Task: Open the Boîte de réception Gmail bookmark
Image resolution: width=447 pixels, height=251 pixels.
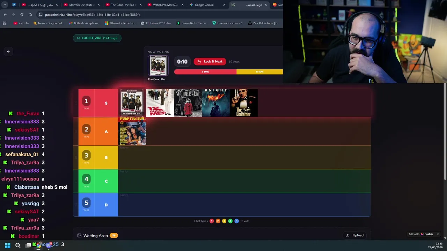Action: coord(85,23)
